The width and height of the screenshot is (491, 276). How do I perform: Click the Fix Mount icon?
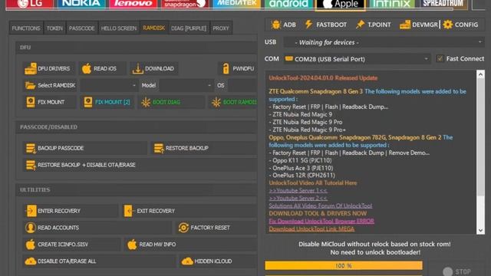click(x=31, y=102)
